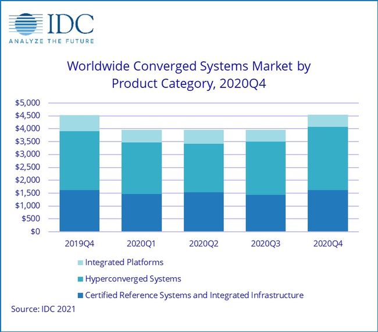Click 2020Q2 Hyperconverged Systems bar segment
The image size is (378, 332).
pyautogui.click(x=204, y=168)
